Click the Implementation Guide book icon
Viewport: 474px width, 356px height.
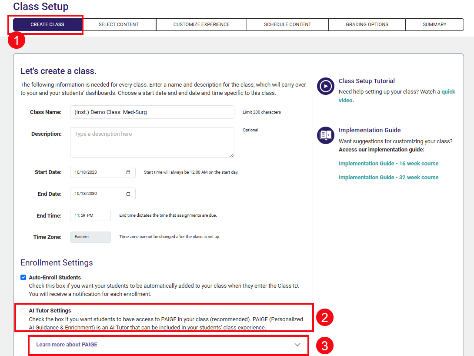click(x=326, y=135)
